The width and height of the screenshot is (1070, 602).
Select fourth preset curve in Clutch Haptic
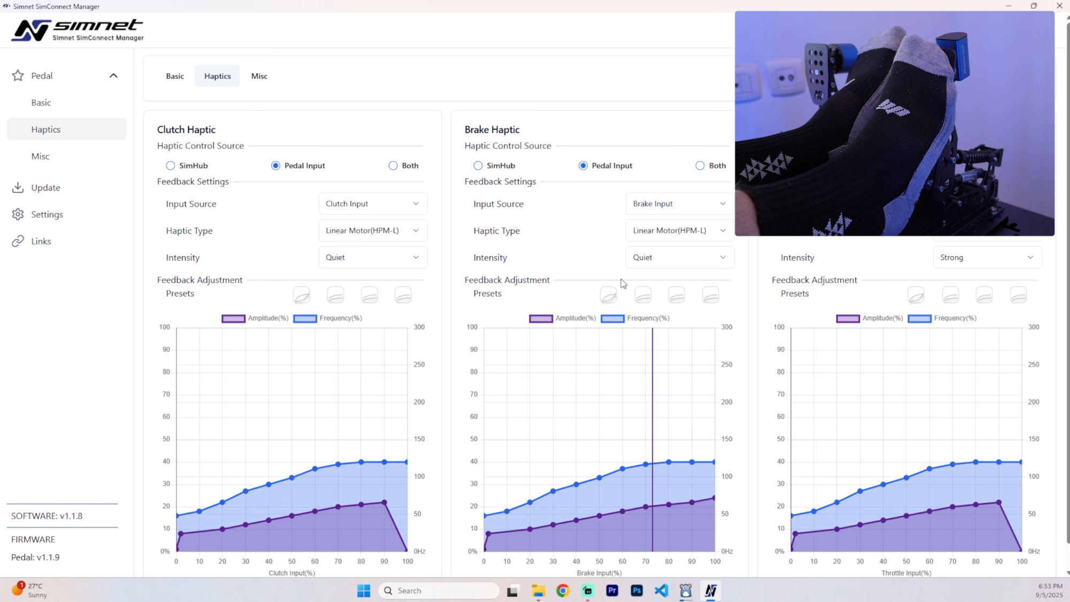403,295
